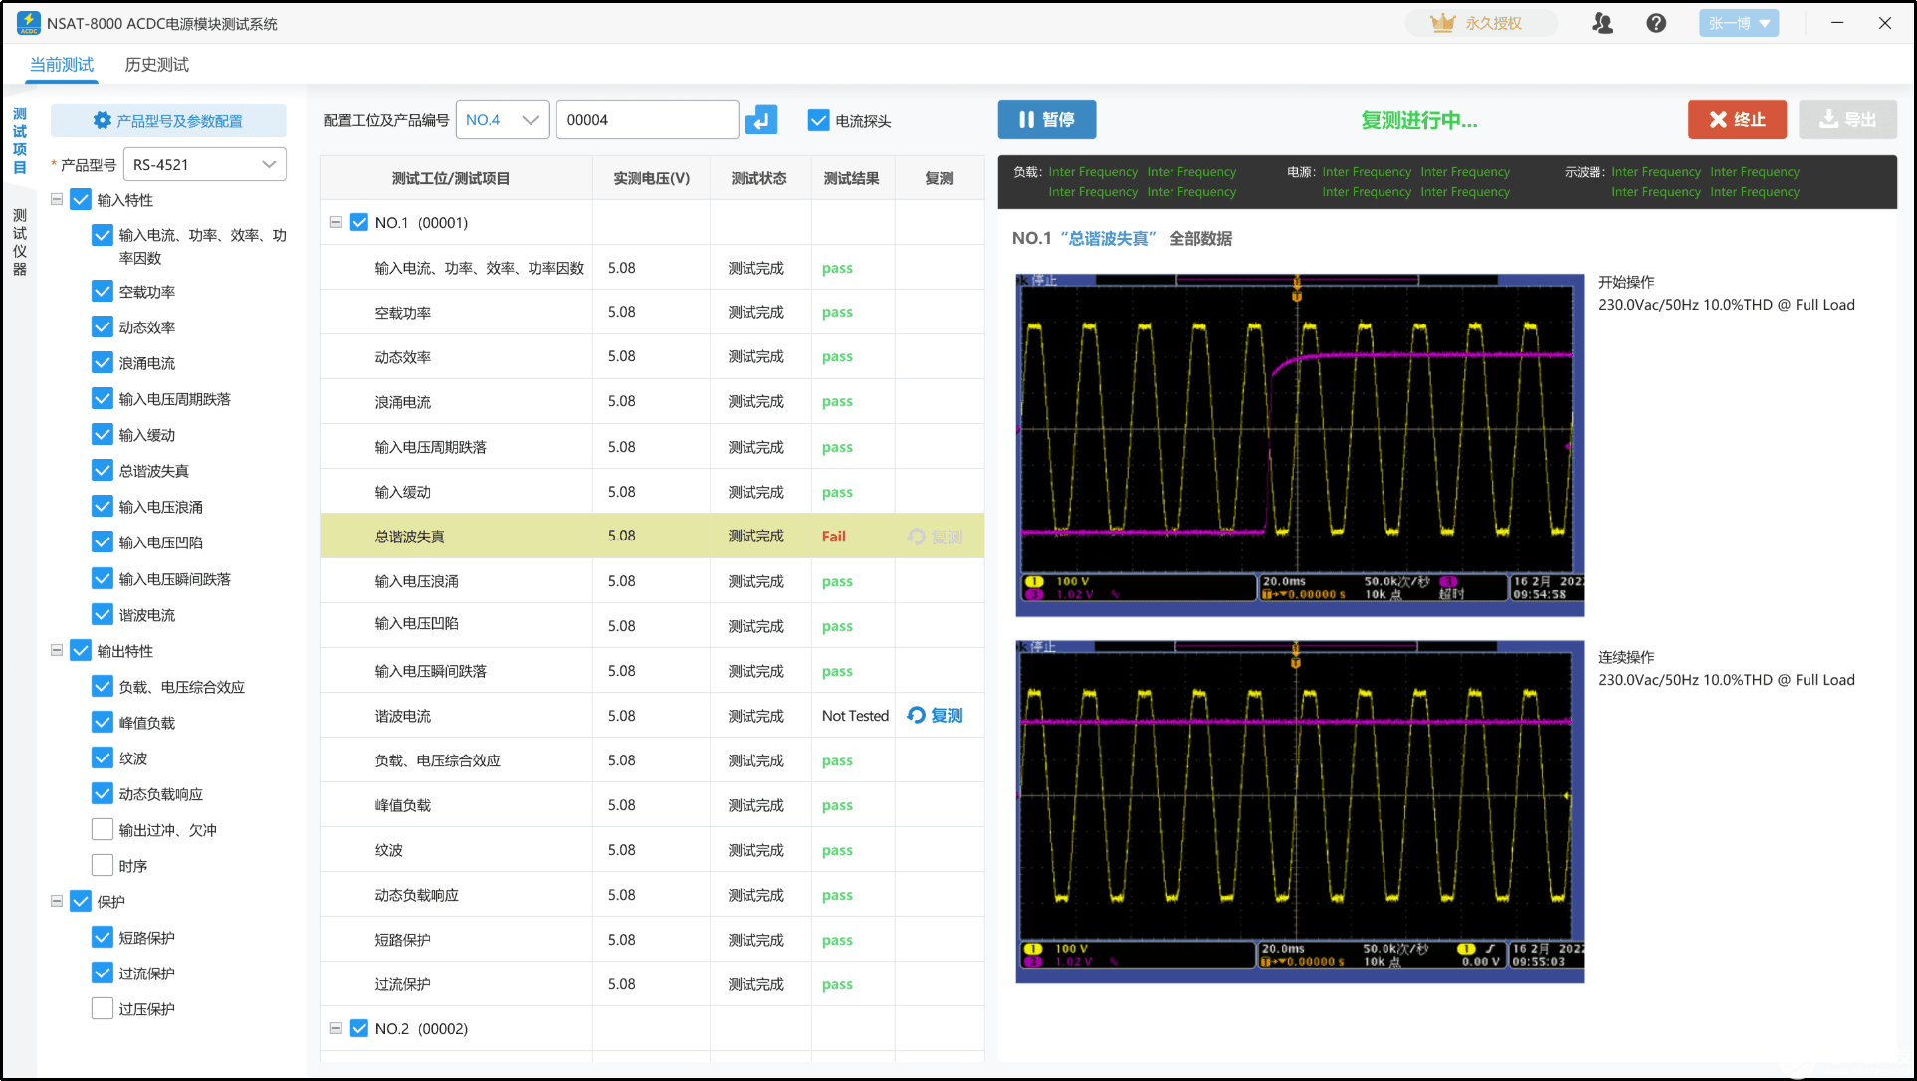Click the terminate/终止 button to stop test
The image size is (1917, 1081).
pyautogui.click(x=1733, y=119)
